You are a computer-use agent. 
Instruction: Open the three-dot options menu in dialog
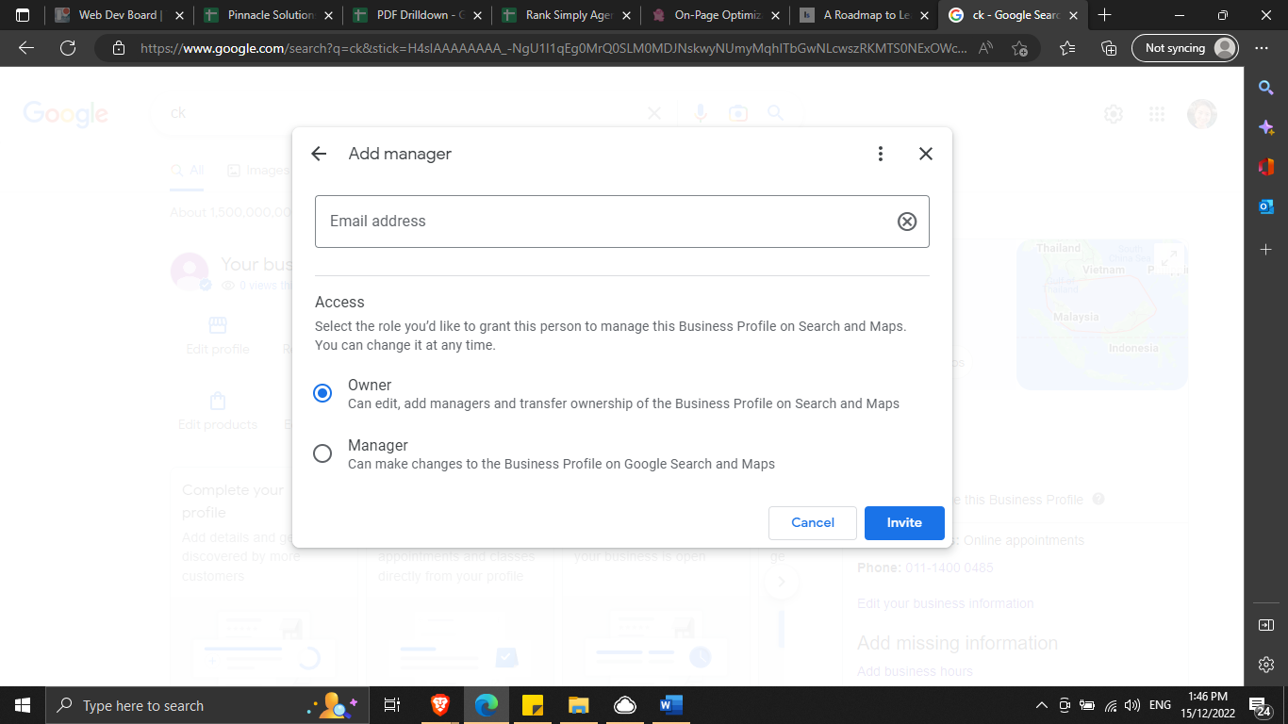[x=880, y=154]
